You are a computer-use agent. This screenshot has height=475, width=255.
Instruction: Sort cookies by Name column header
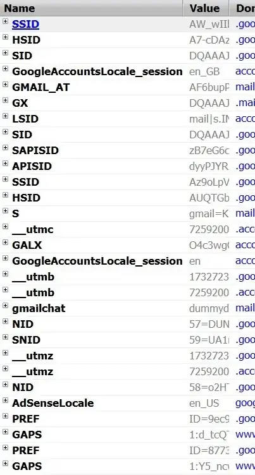click(x=91, y=8)
